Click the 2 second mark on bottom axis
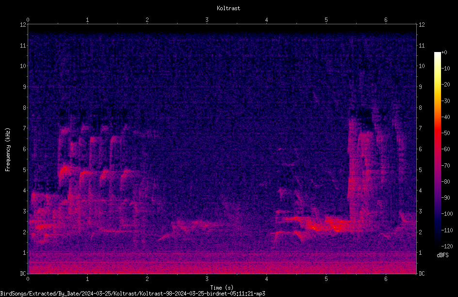 147,279
